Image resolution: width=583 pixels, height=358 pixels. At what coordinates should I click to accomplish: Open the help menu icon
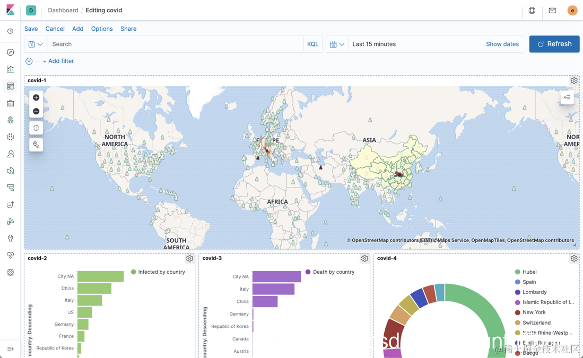532,11
